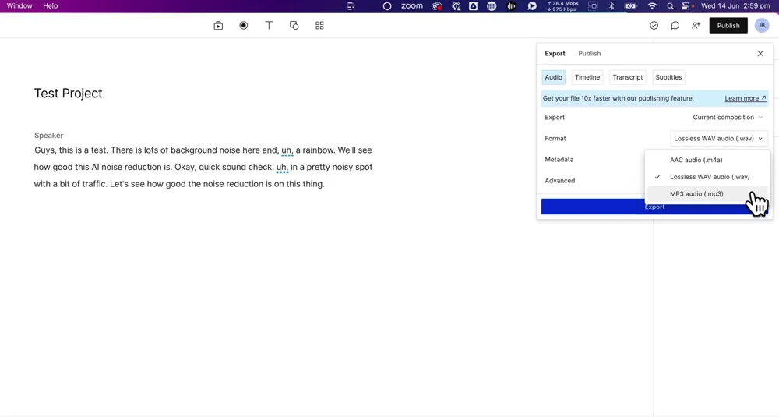This screenshot has height=417, width=779.
Task: Expand the Current composition dropdown
Action: coord(728,118)
